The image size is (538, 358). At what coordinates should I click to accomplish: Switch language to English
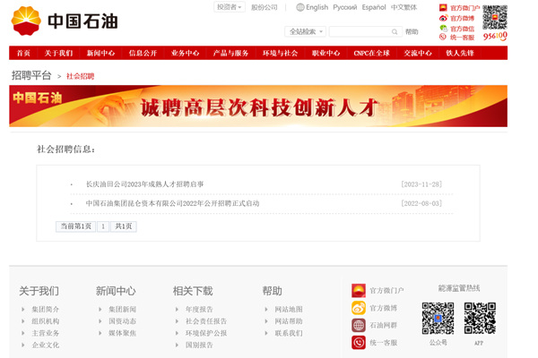pyautogui.click(x=317, y=7)
